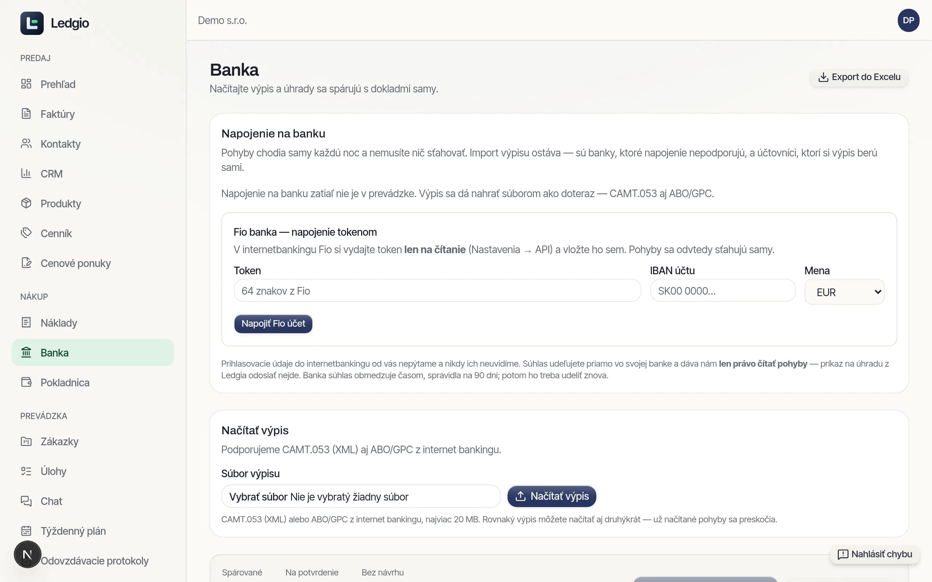Image resolution: width=932 pixels, height=582 pixels.
Task: Click the Napojiť Fio účet button
Action: pos(273,324)
